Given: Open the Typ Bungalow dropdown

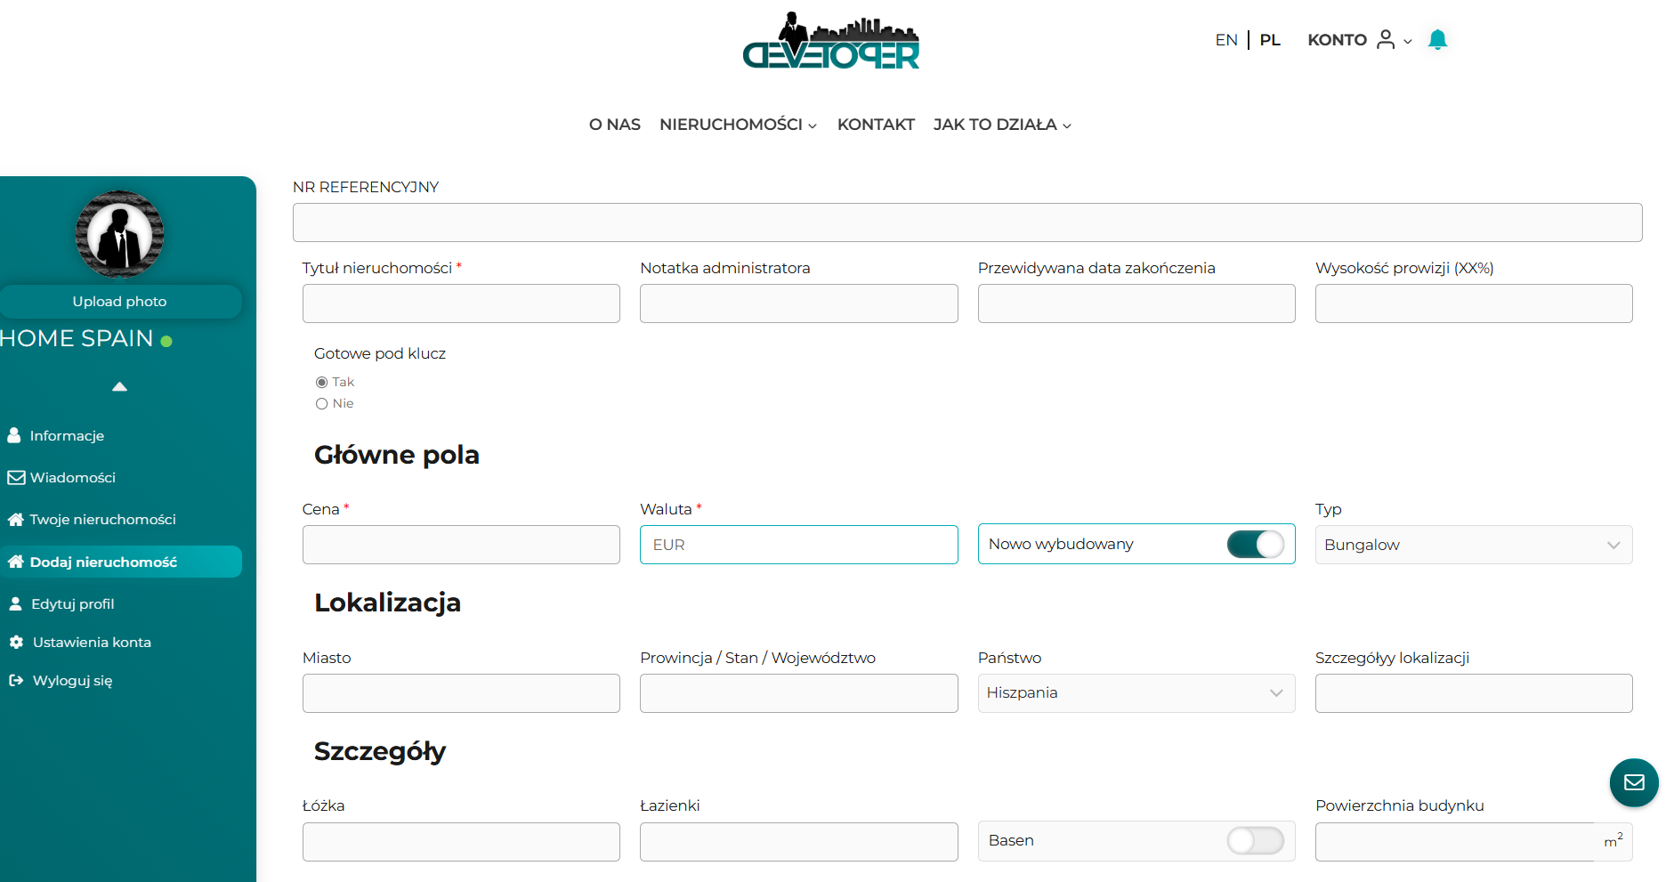Looking at the screenshot, I should coord(1474,545).
